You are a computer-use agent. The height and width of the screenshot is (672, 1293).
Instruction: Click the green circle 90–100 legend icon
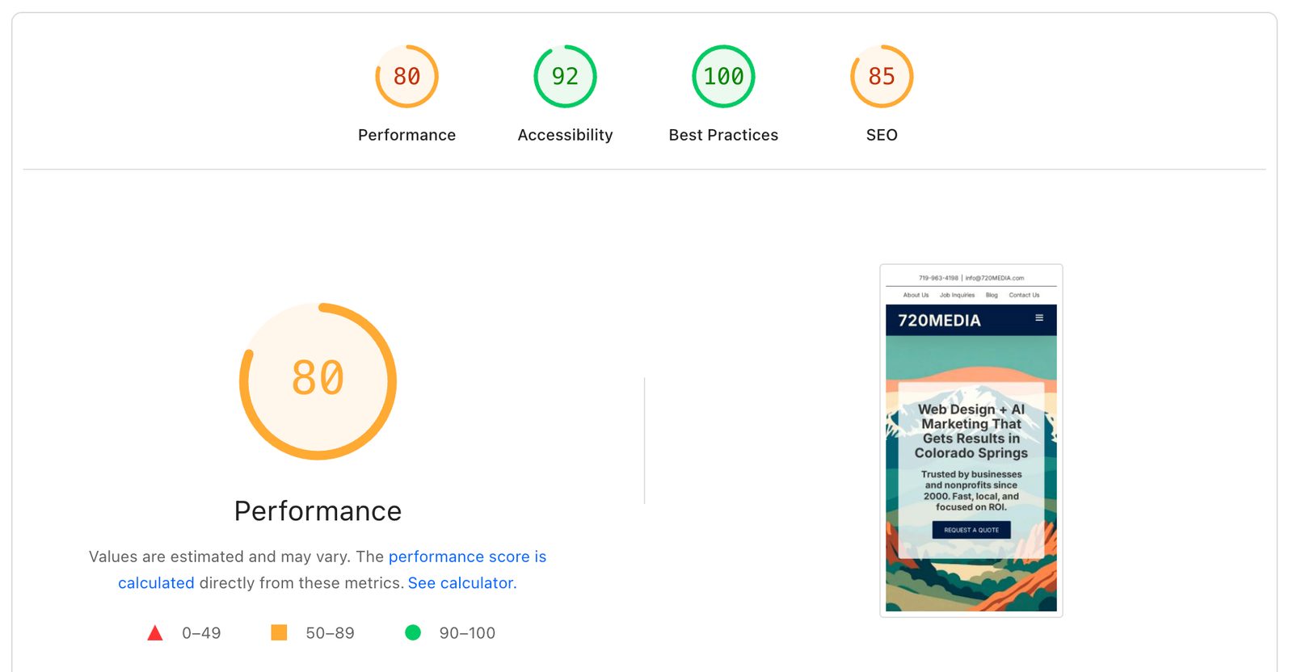[413, 632]
